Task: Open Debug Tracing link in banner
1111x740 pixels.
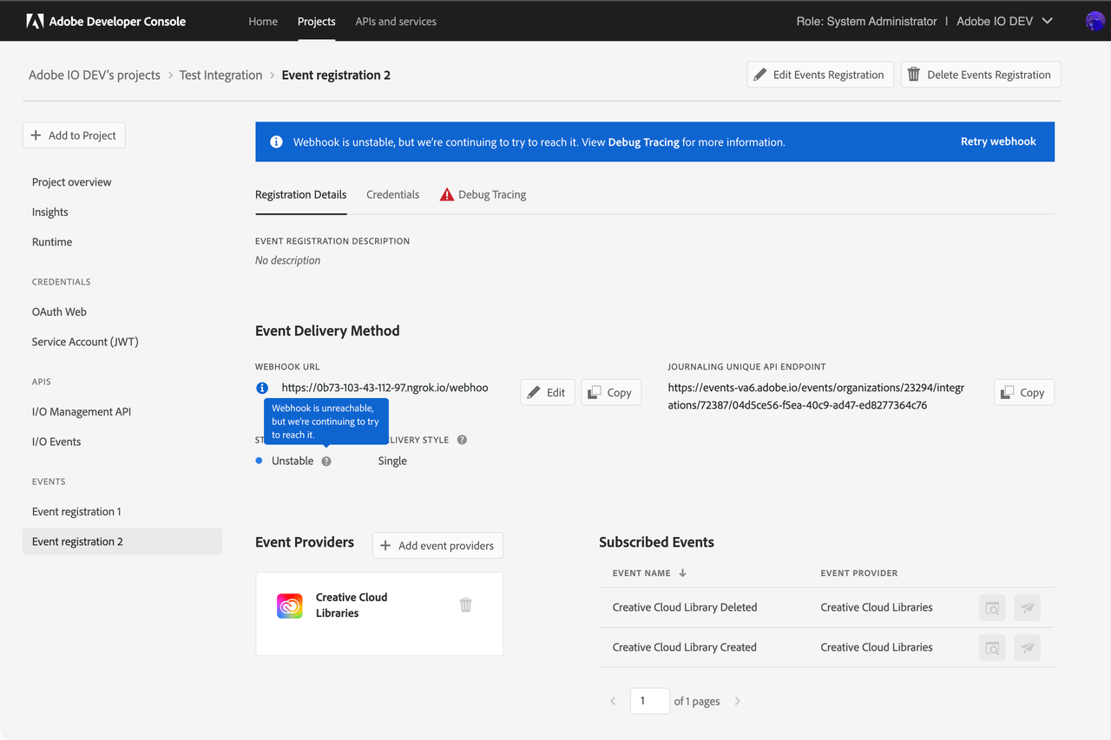Action: click(643, 142)
